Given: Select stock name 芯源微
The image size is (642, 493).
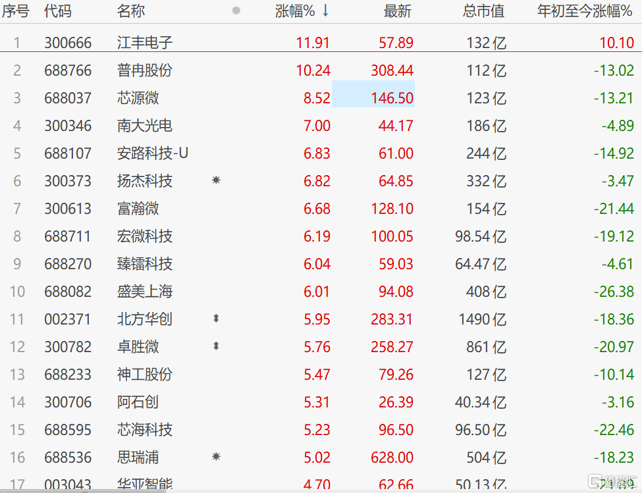Looking at the screenshot, I should (x=138, y=98).
